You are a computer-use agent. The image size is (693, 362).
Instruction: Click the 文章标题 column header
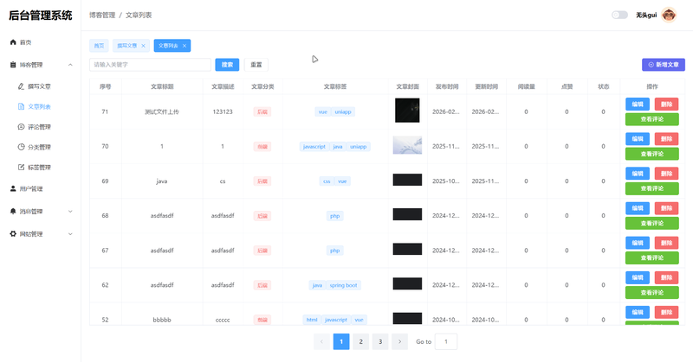tap(162, 87)
